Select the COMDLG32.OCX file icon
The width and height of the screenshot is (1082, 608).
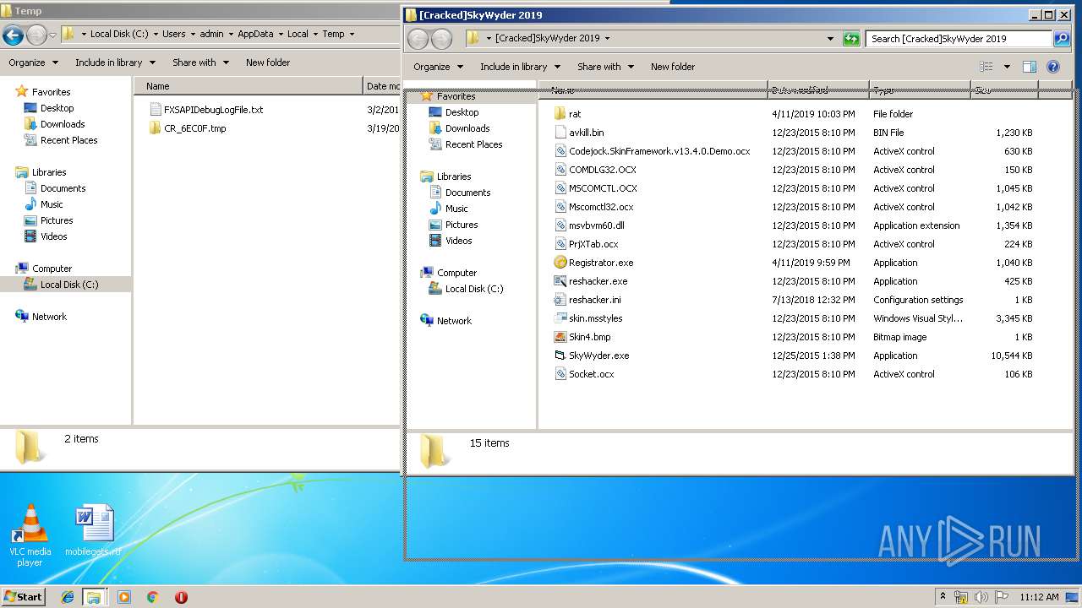[x=560, y=170]
